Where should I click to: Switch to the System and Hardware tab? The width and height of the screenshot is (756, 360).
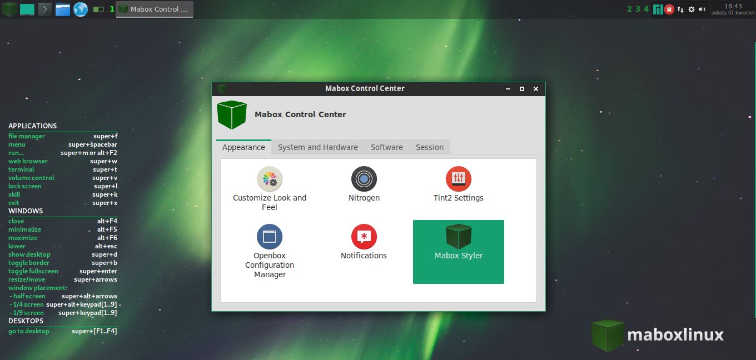pyautogui.click(x=318, y=147)
